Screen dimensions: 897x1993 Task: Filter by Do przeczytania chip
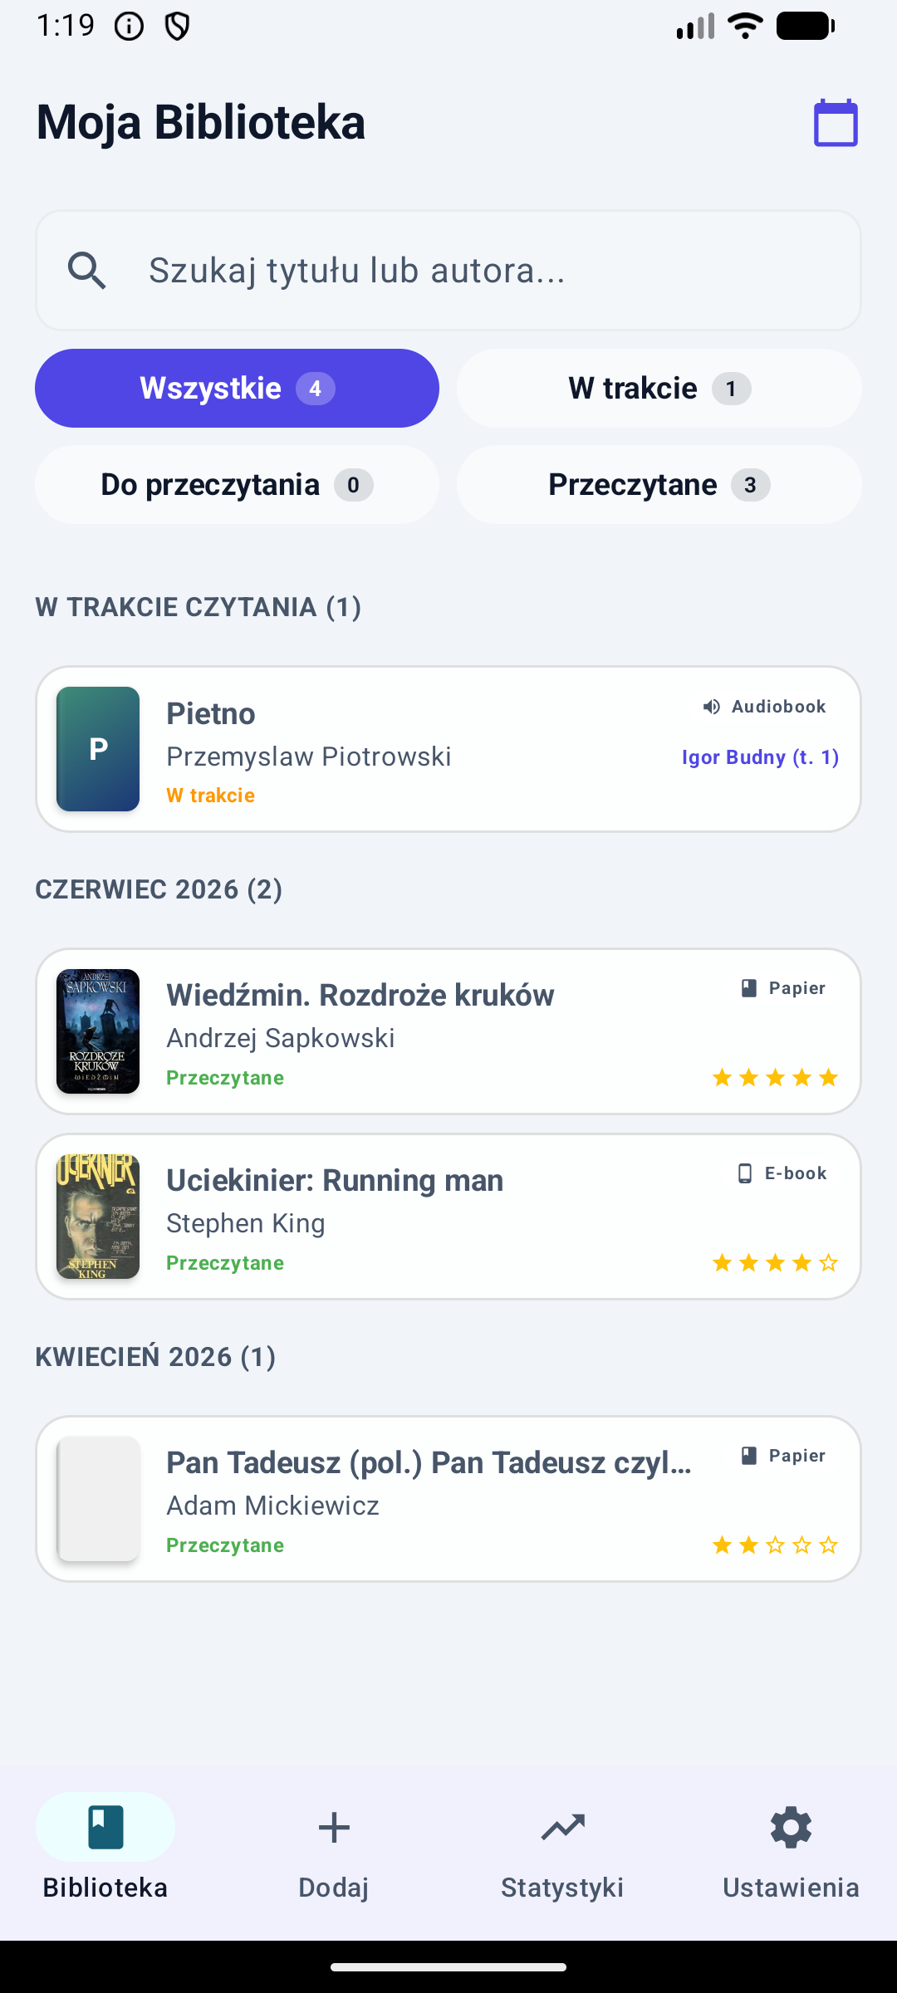click(237, 485)
